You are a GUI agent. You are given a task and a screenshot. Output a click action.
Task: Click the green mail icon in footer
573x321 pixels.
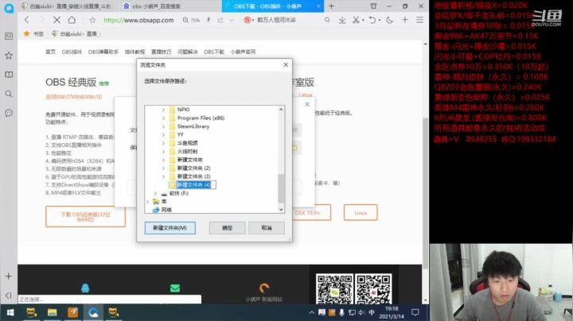[175, 288]
